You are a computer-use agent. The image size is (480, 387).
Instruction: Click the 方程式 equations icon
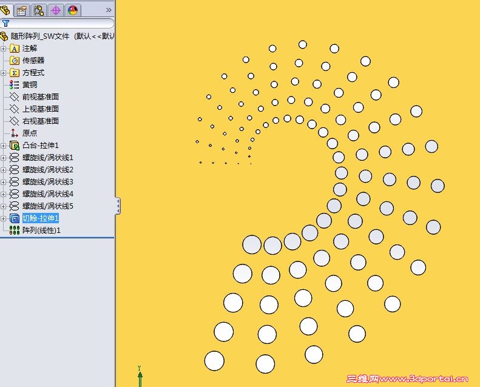[x=15, y=73]
